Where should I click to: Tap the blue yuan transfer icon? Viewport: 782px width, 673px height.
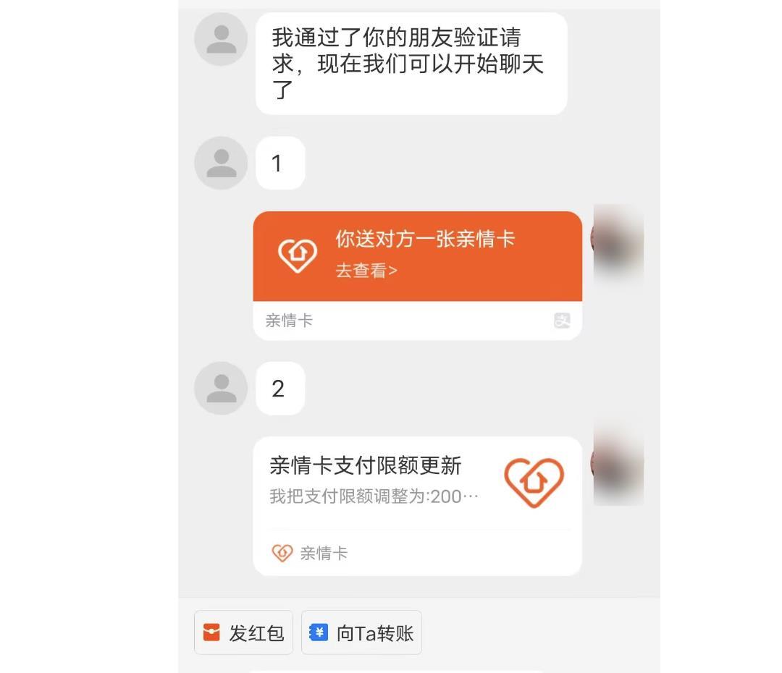(319, 632)
